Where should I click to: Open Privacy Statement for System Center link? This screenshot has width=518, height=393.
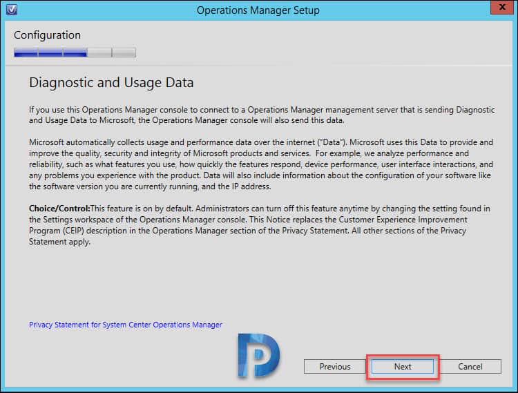click(x=126, y=325)
